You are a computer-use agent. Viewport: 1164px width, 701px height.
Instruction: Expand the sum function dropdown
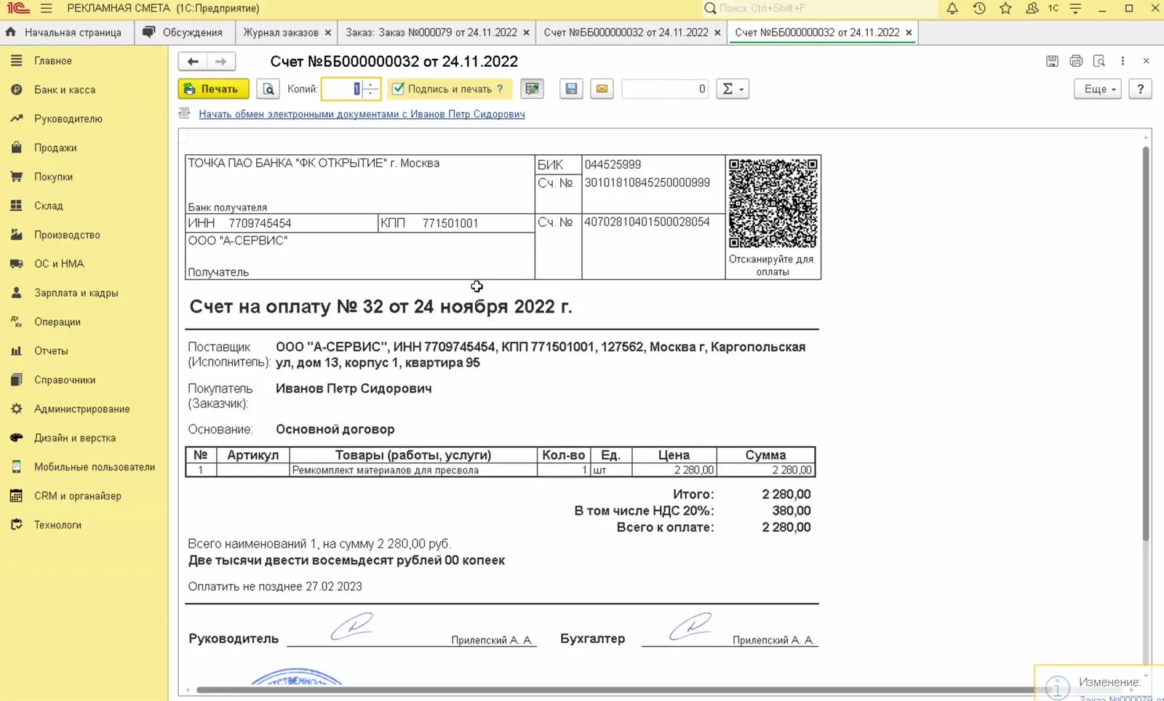[x=733, y=89]
